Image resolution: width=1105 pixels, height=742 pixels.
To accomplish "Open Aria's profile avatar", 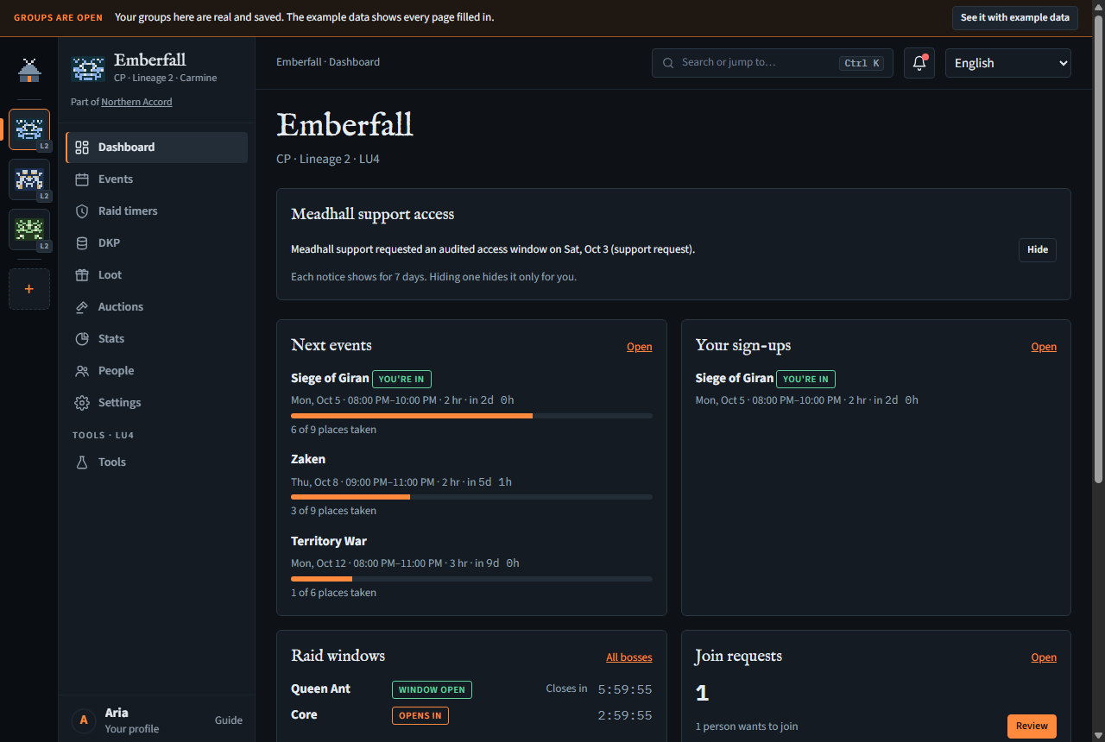I will 84,720.
